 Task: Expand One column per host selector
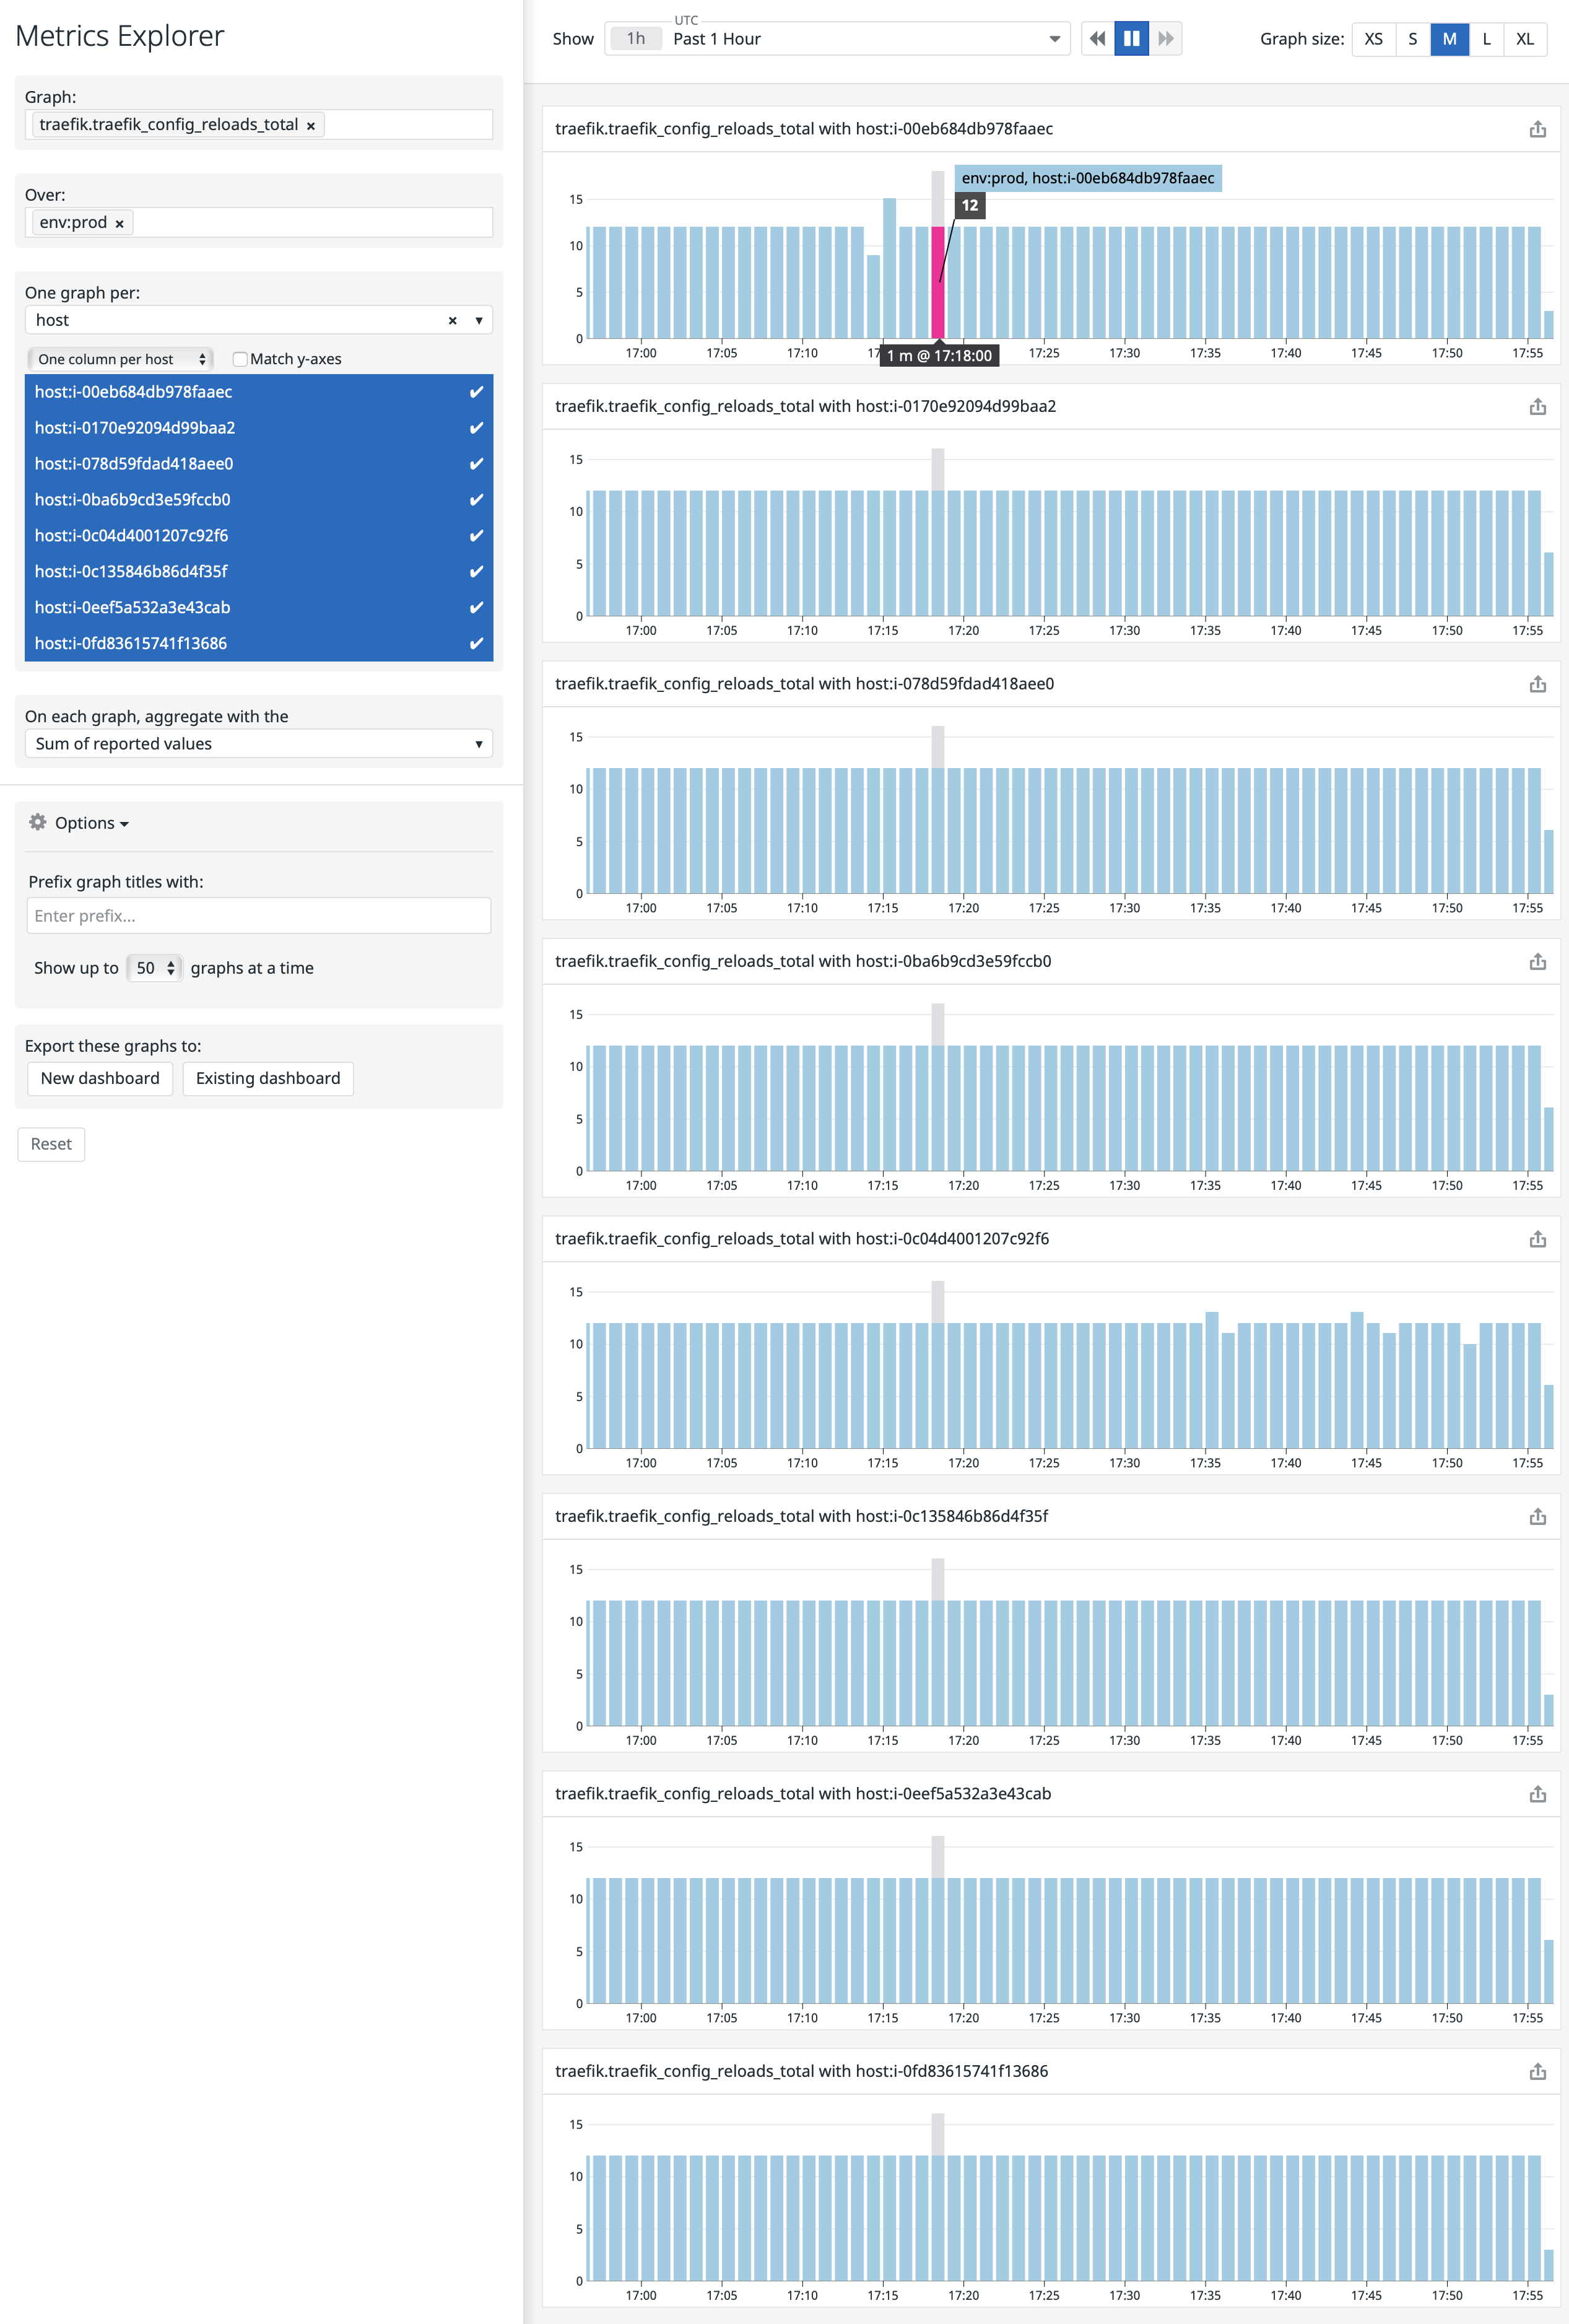click(121, 359)
